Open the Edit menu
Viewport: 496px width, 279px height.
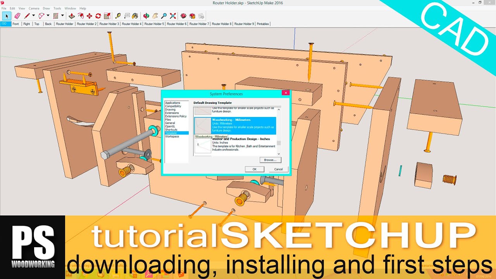tap(12, 8)
